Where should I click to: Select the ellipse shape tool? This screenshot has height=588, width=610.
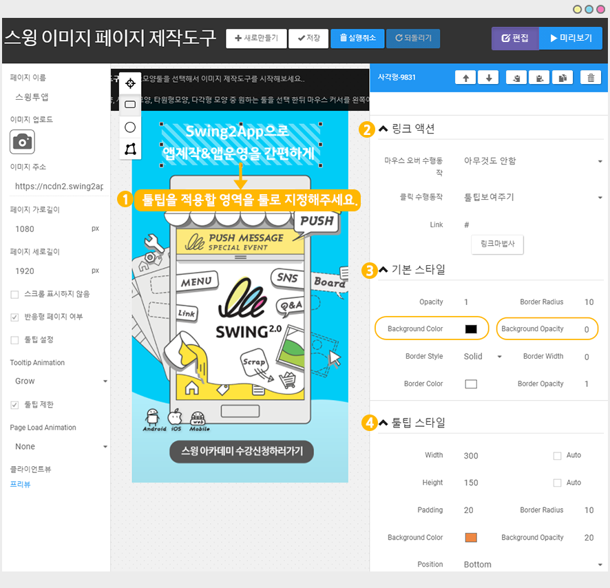pyautogui.click(x=129, y=127)
